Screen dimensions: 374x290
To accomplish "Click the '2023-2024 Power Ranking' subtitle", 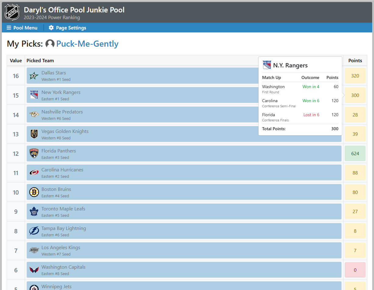I will click(x=52, y=18).
